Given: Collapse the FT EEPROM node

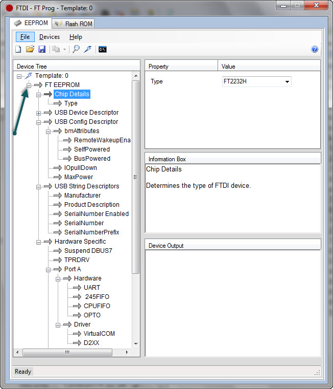Looking at the screenshot, I should point(29,85).
